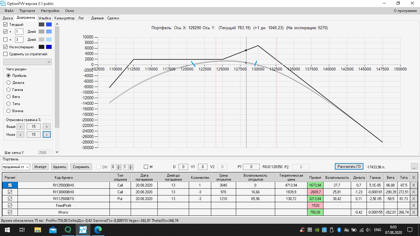Toggle the На экспирацию checkbox
This screenshot has height=236, width=420.
(x=5, y=47)
